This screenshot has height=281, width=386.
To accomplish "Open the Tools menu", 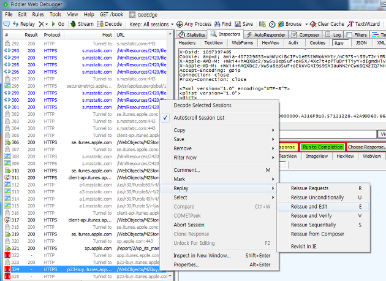I will pos(55,14).
